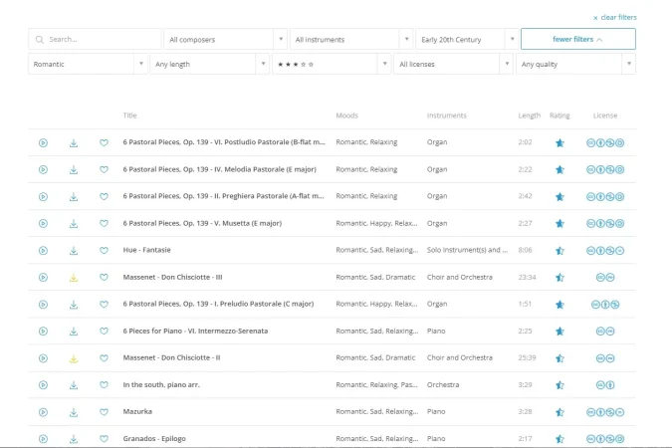Favorite the Postludio Pastorale (B-flat) track
Viewport: 672px width, 448px height.
pyautogui.click(x=104, y=142)
